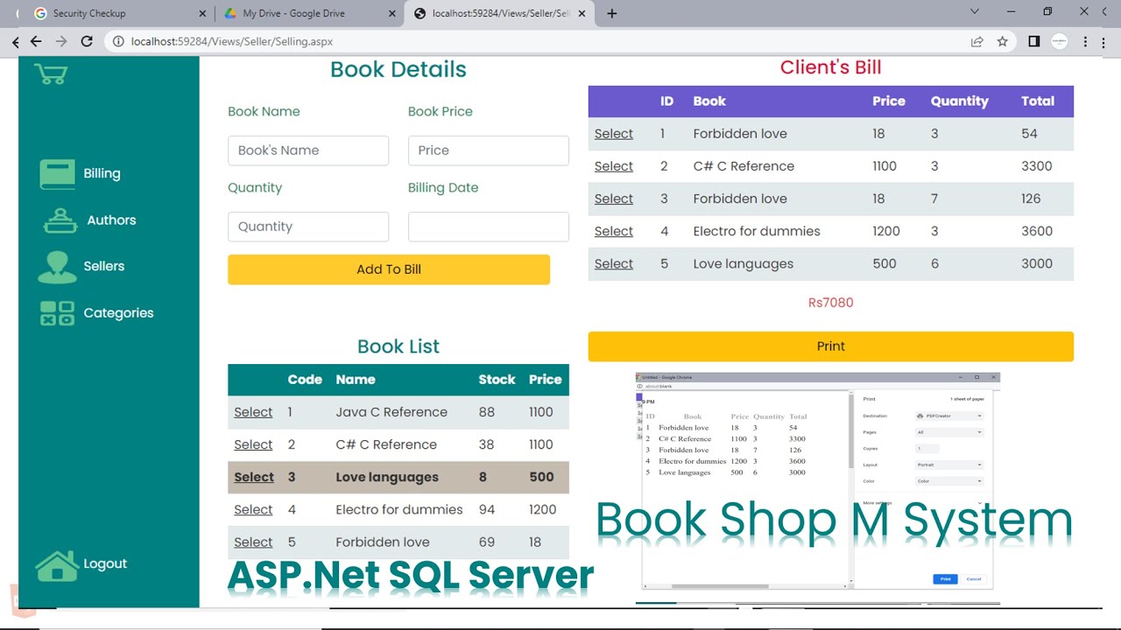Click the Stock column header in Book List

(x=497, y=380)
